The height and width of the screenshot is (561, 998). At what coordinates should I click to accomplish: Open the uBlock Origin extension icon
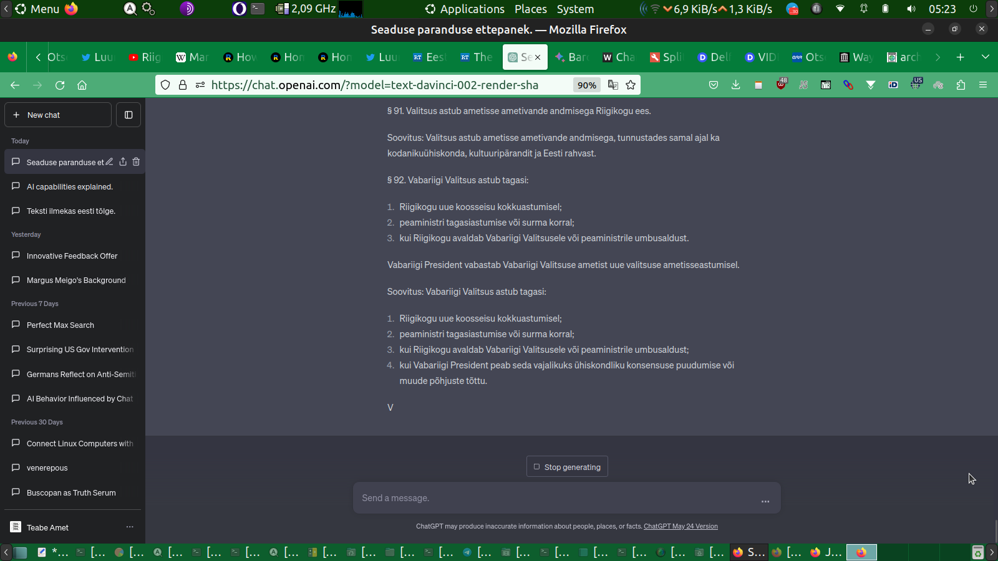(x=781, y=84)
